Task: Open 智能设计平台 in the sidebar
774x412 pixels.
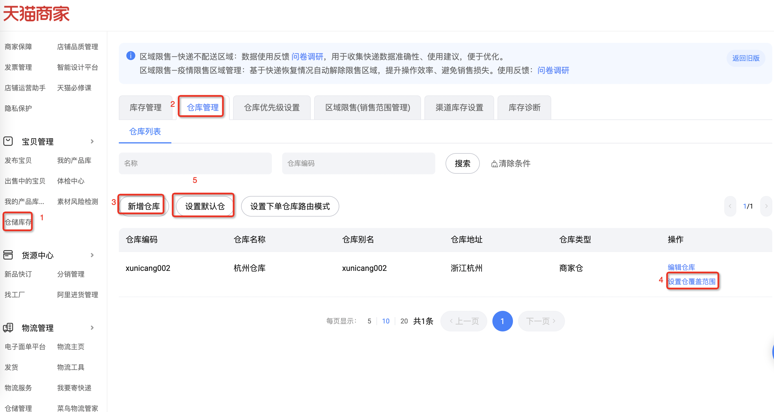Action: click(77, 67)
